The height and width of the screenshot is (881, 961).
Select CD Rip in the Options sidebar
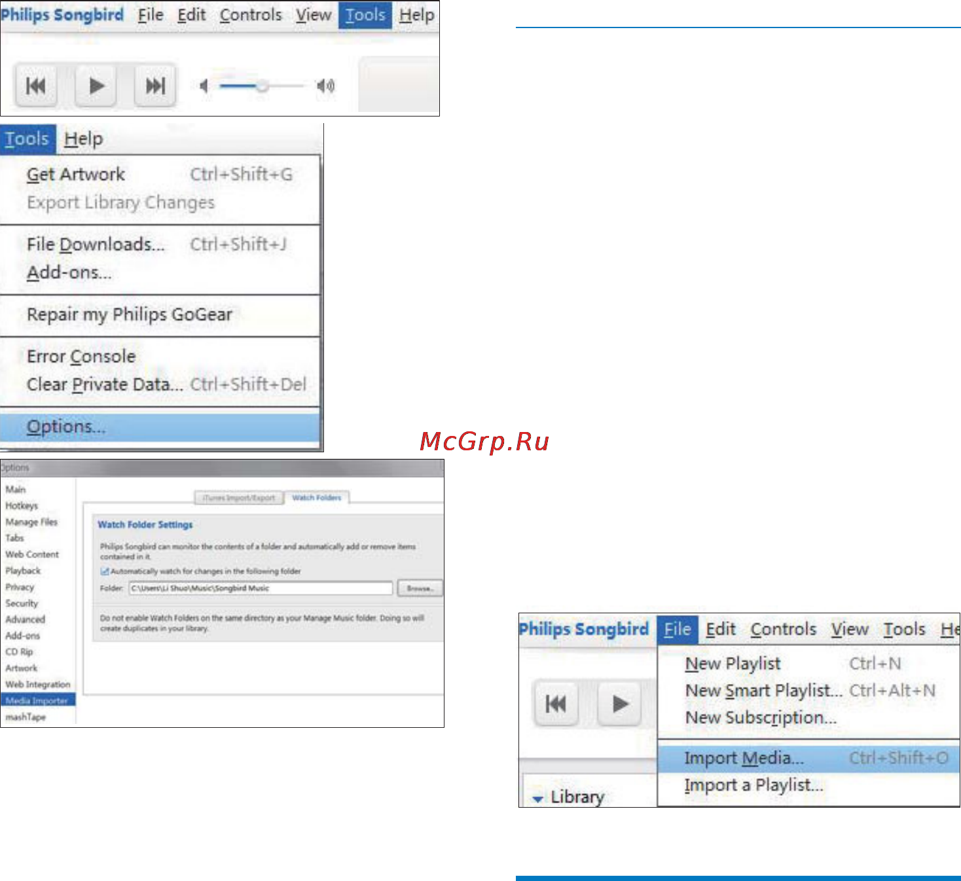tap(19, 652)
